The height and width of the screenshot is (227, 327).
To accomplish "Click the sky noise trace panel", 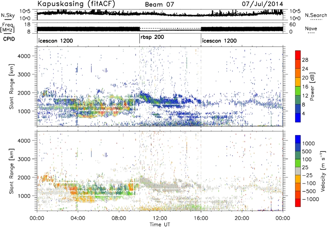I will pyautogui.click(x=160, y=15).
